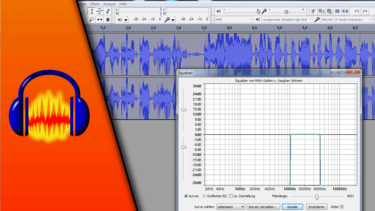Click the mixer input volume slider
This screenshot has width=375, height=211.
point(286,12)
